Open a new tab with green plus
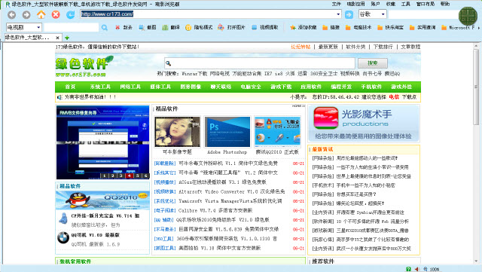This screenshot has width=482, height=272. [67, 38]
